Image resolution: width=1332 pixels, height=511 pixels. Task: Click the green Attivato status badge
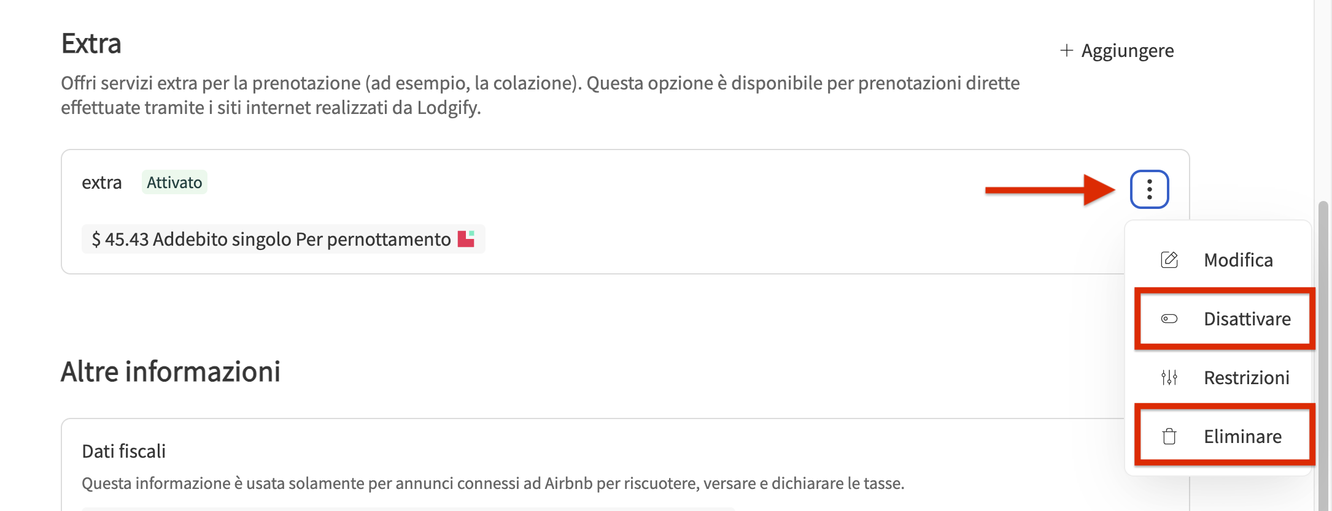coord(174,183)
